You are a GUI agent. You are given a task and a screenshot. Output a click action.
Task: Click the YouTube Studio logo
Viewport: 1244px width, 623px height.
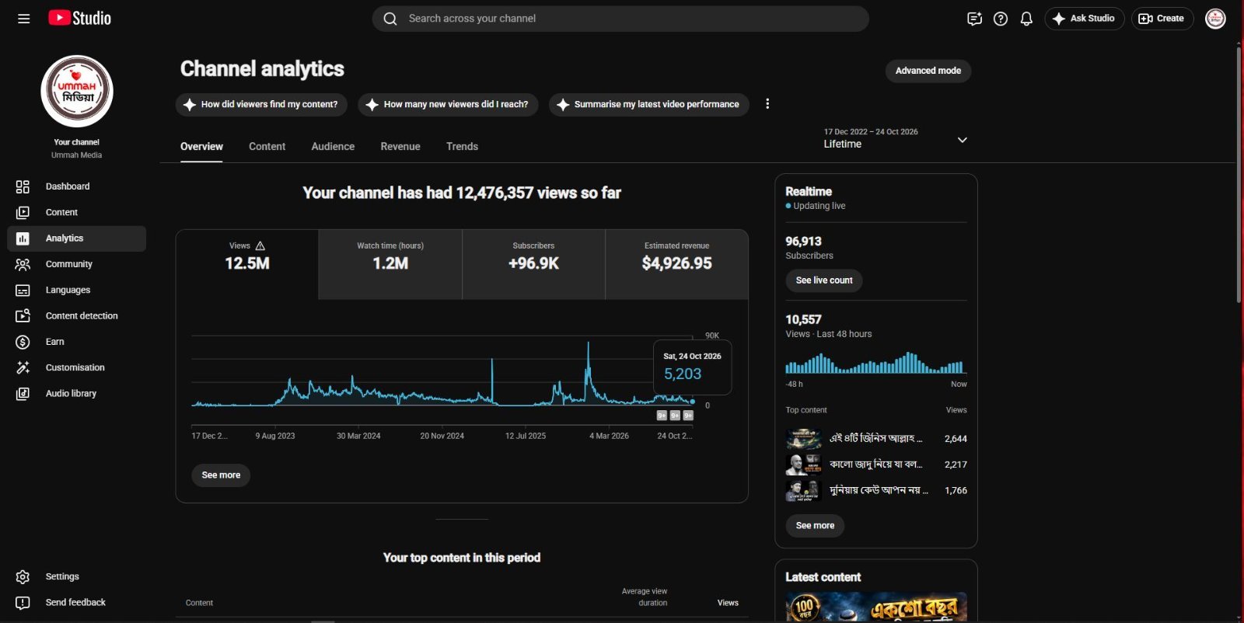pyautogui.click(x=80, y=18)
